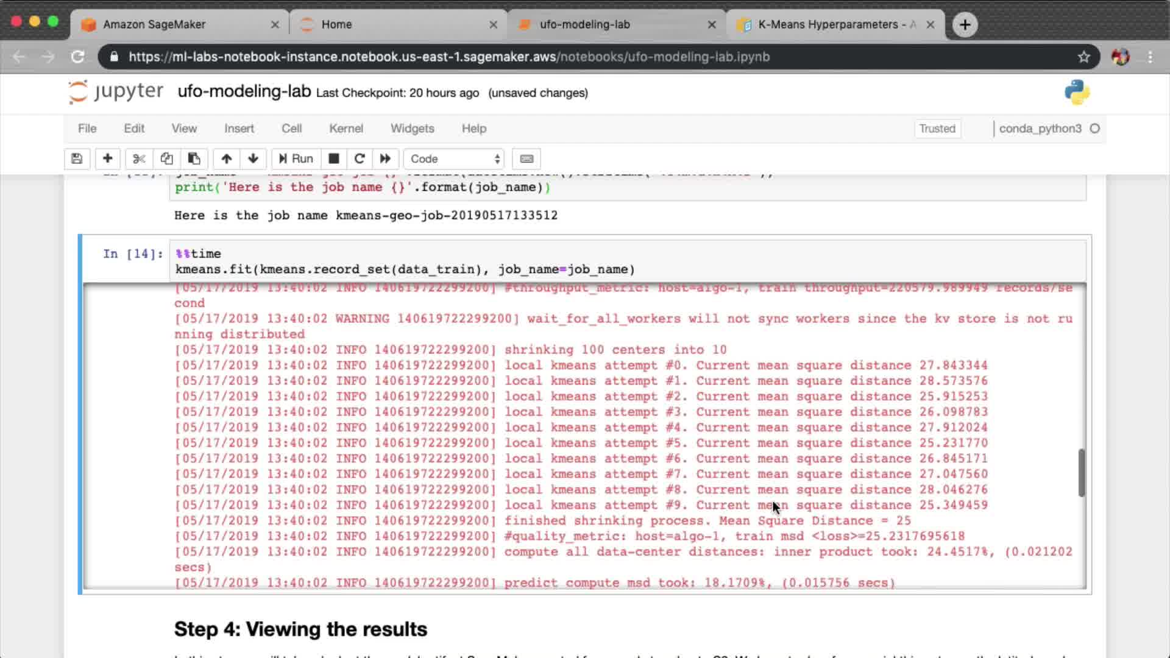Move the selected cell down

tap(253, 159)
